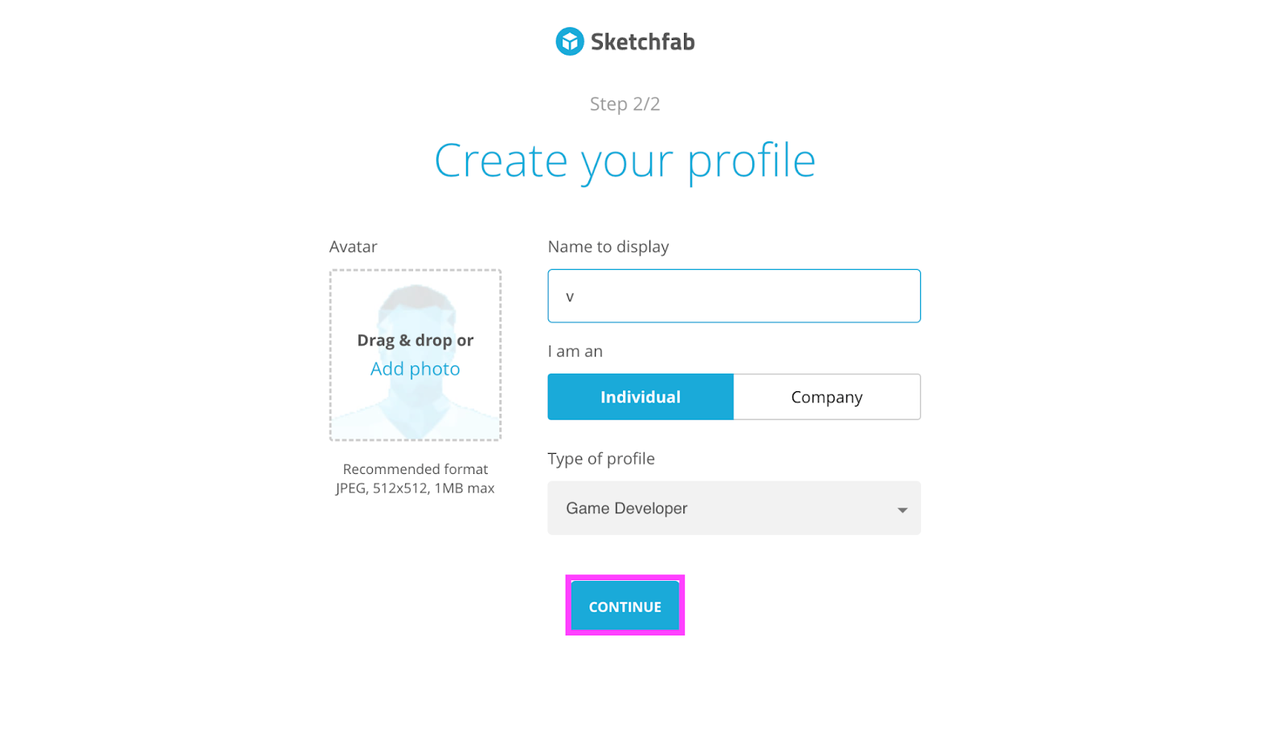The image size is (1286, 756).
Task: Click the Drag & drop or text
Action: (415, 341)
